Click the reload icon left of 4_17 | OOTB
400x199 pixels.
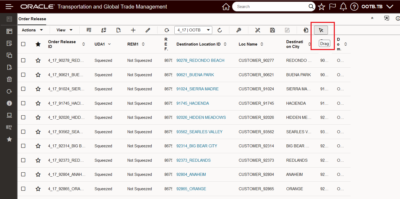tap(167, 30)
